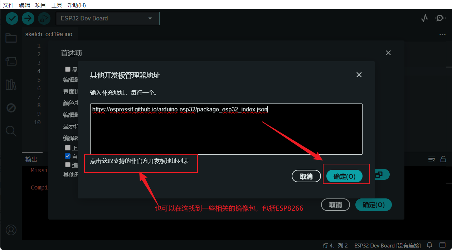Toggle the checked checkbox beginning with 自
Viewport: 452px width, 250px height.
point(67,156)
